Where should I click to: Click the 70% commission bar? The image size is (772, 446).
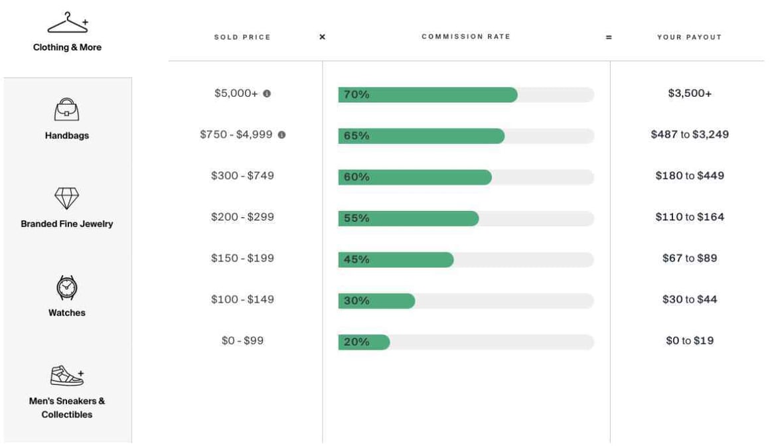(428, 95)
